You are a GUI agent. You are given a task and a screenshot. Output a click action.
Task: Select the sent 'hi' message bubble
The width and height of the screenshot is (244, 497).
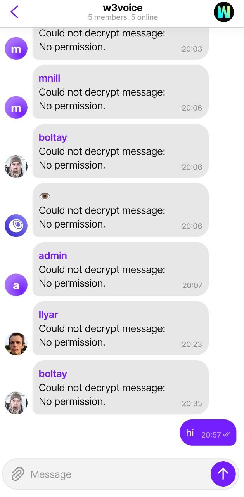pos(208,433)
